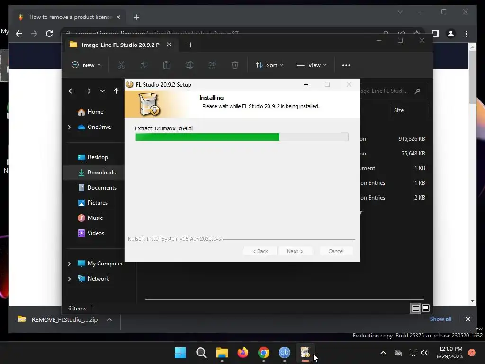Click the Share icon in Explorer toolbar
This screenshot has height=364, width=485.
tap(212, 65)
